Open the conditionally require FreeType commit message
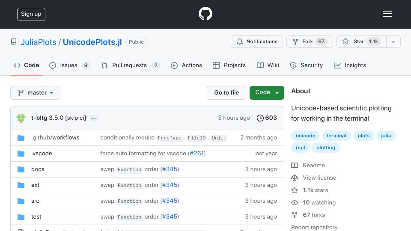This screenshot has width=411, height=231. (164, 137)
